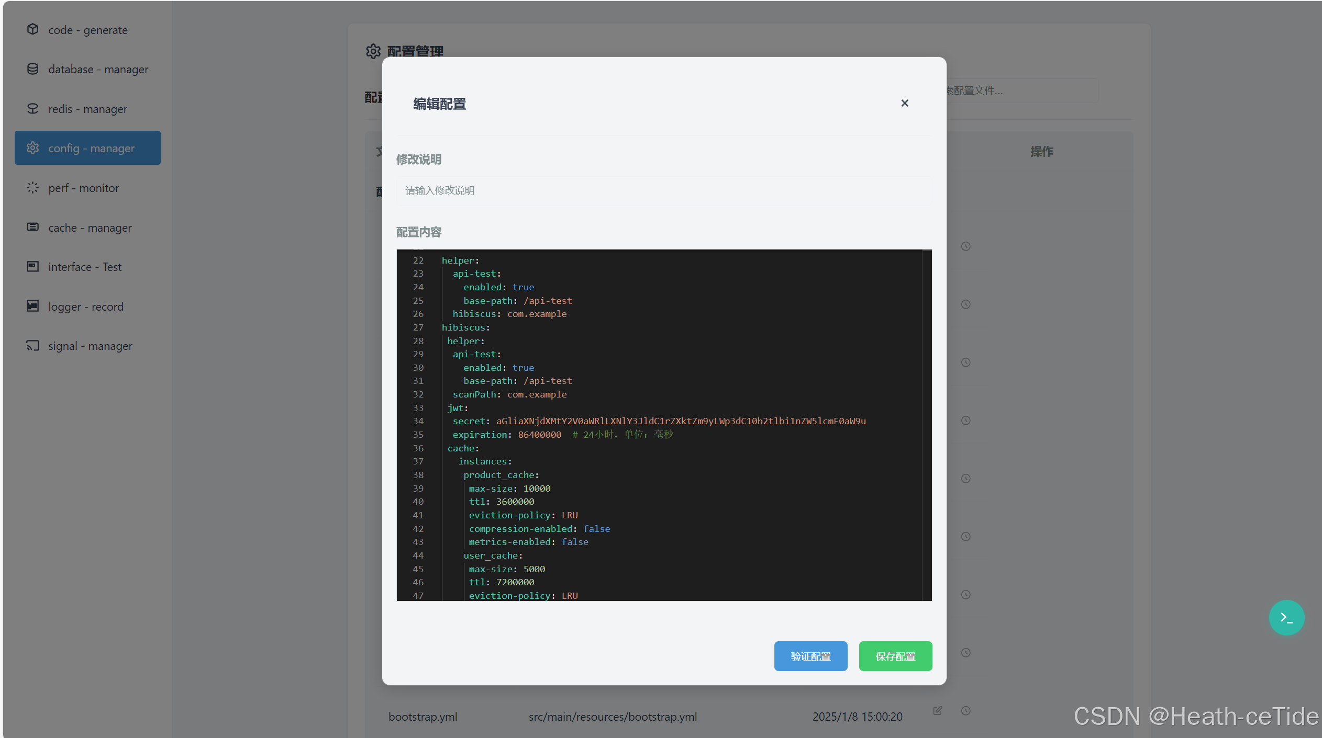Screen dimensions: 1322x738
Task: Click line 34 secret value in editor
Action: 681,422
